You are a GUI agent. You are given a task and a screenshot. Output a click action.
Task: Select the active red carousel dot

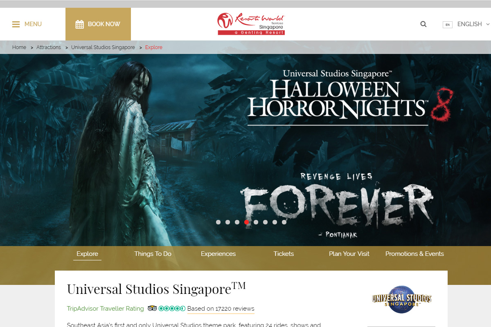246,222
